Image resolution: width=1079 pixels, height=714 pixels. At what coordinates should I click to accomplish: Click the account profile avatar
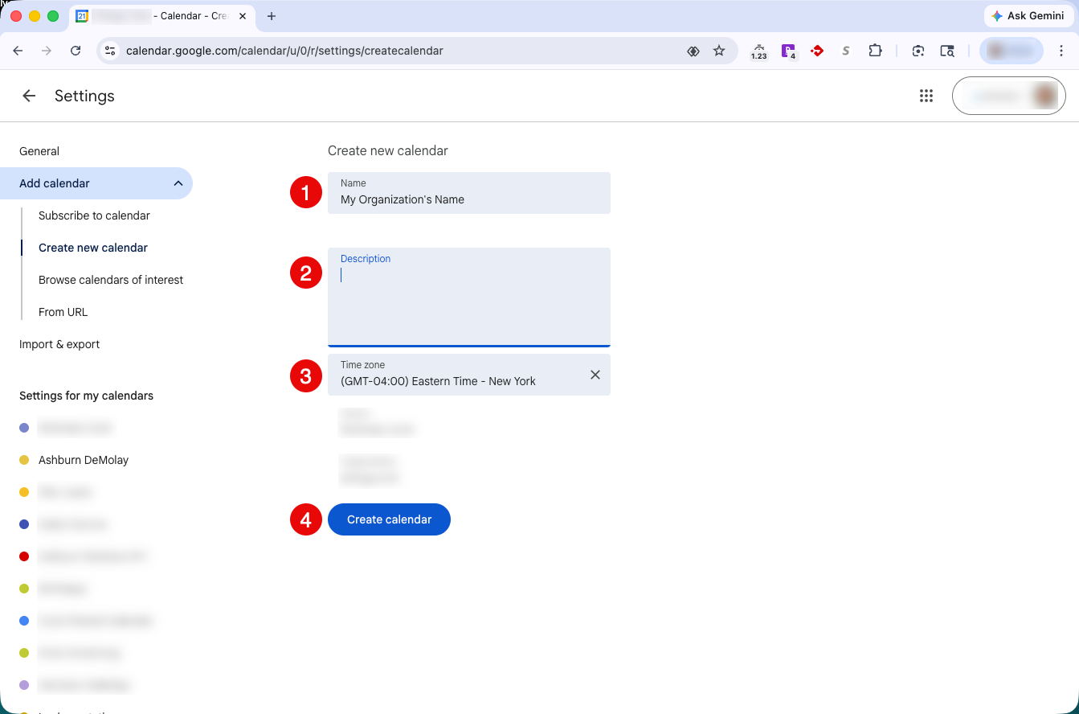pyautogui.click(x=1042, y=95)
